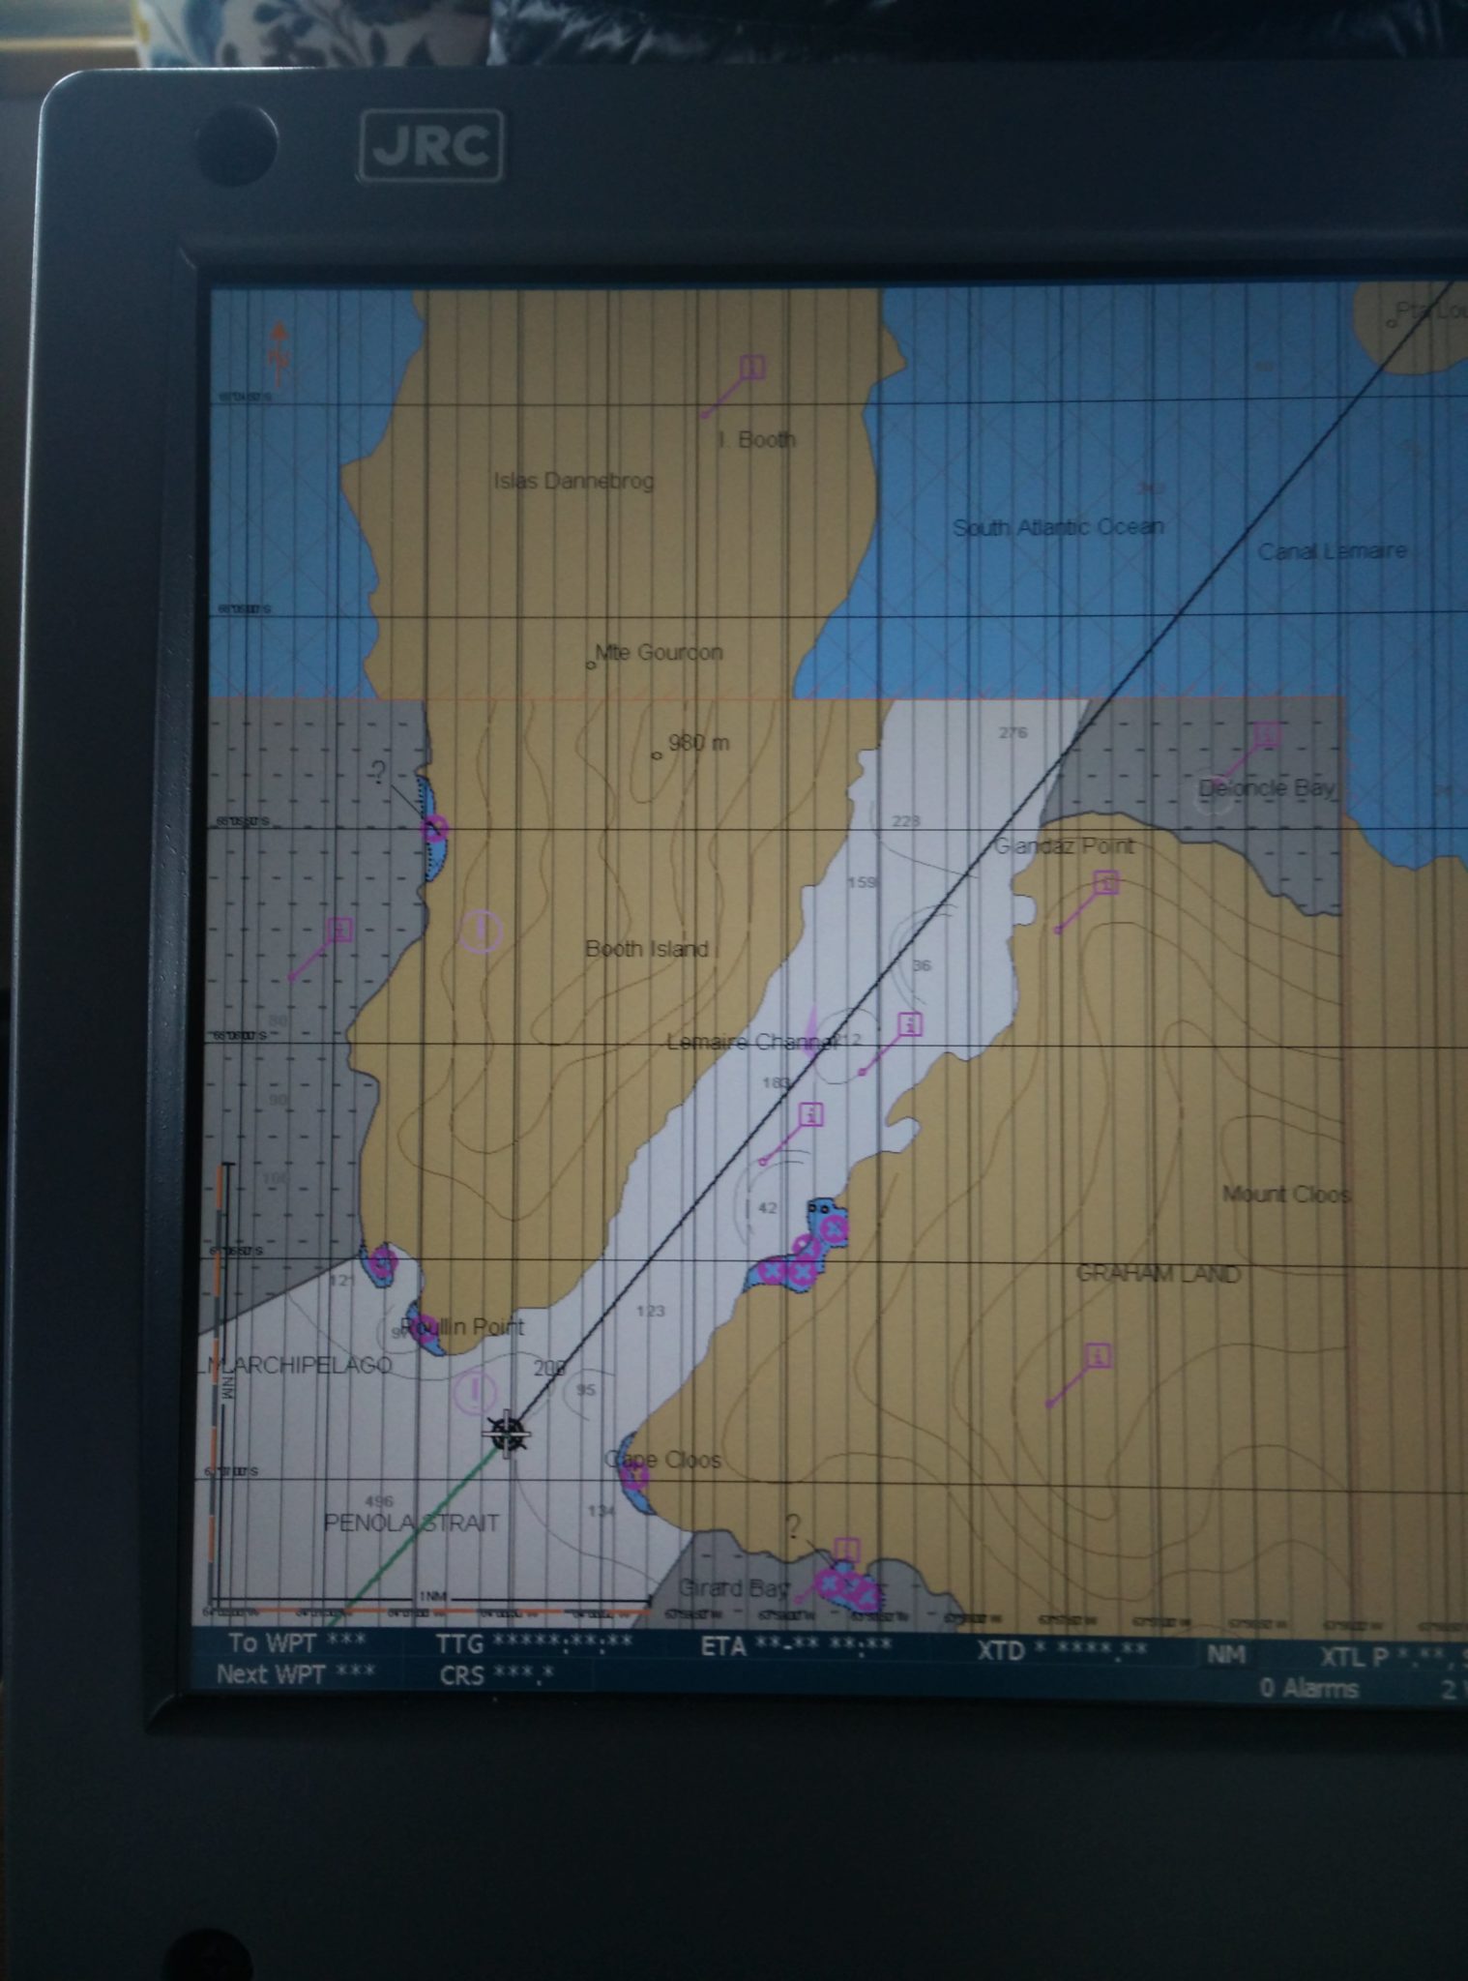Click caution symbol near Roullin Point
This screenshot has height=1981, width=1468.
pyautogui.click(x=474, y=1393)
